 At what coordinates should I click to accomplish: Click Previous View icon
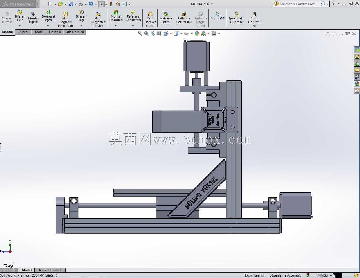[153, 33]
